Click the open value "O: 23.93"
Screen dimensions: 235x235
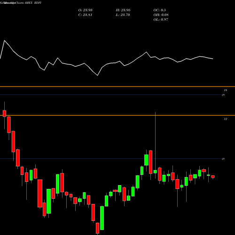85,10
